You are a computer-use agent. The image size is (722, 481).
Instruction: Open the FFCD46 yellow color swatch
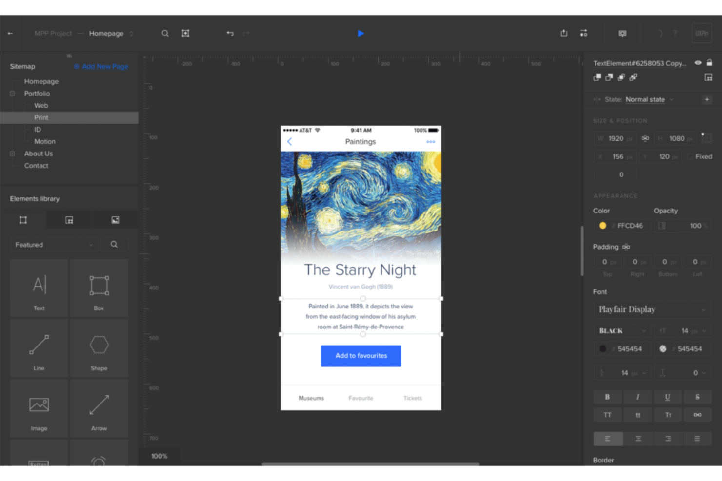pos(602,226)
